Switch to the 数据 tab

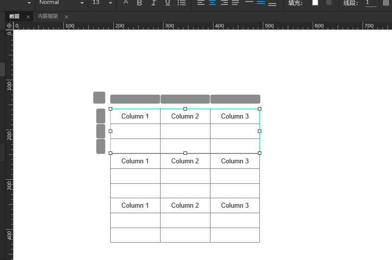coord(14,16)
